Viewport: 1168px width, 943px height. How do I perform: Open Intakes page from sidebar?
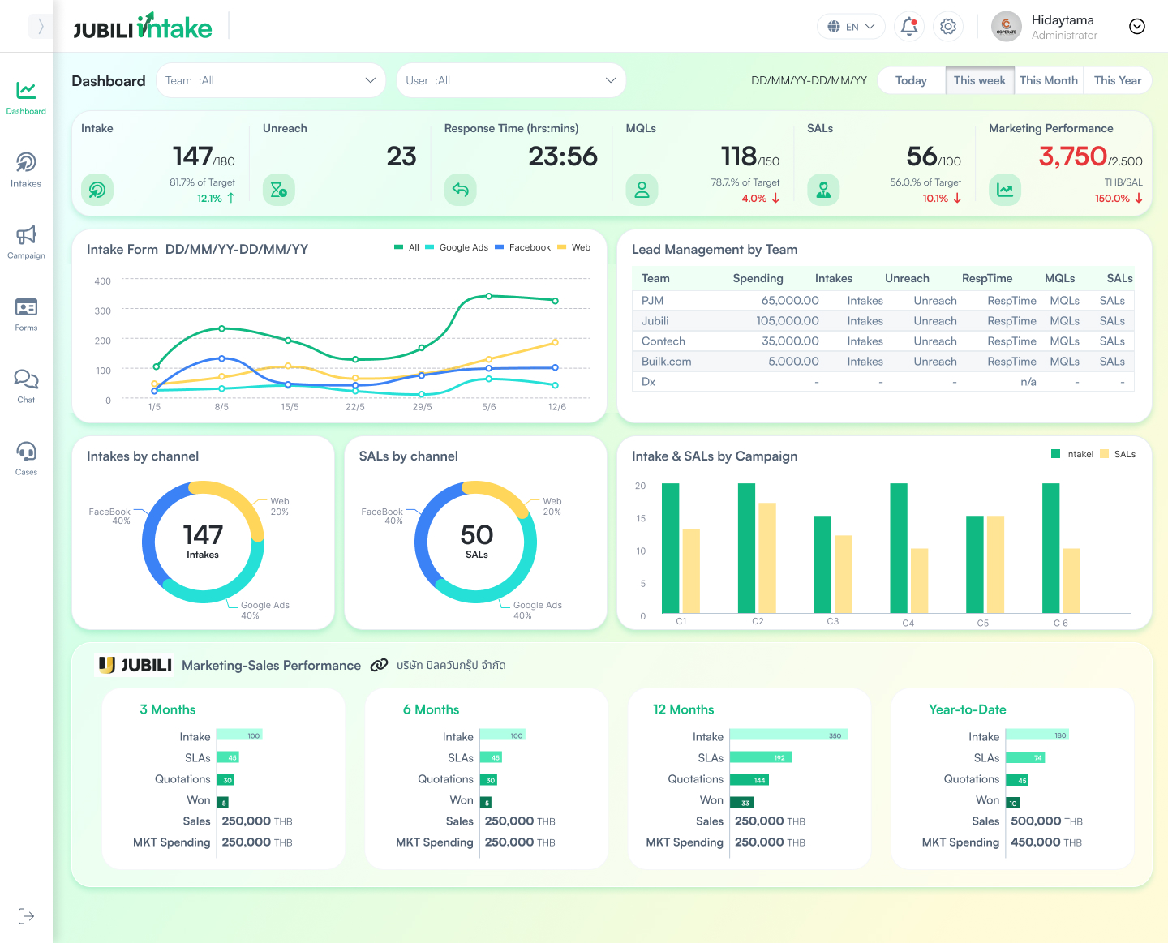26,169
